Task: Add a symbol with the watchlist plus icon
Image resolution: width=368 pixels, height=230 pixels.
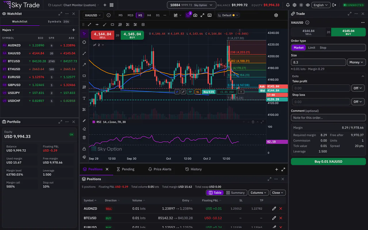Action: [x=74, y=30]
